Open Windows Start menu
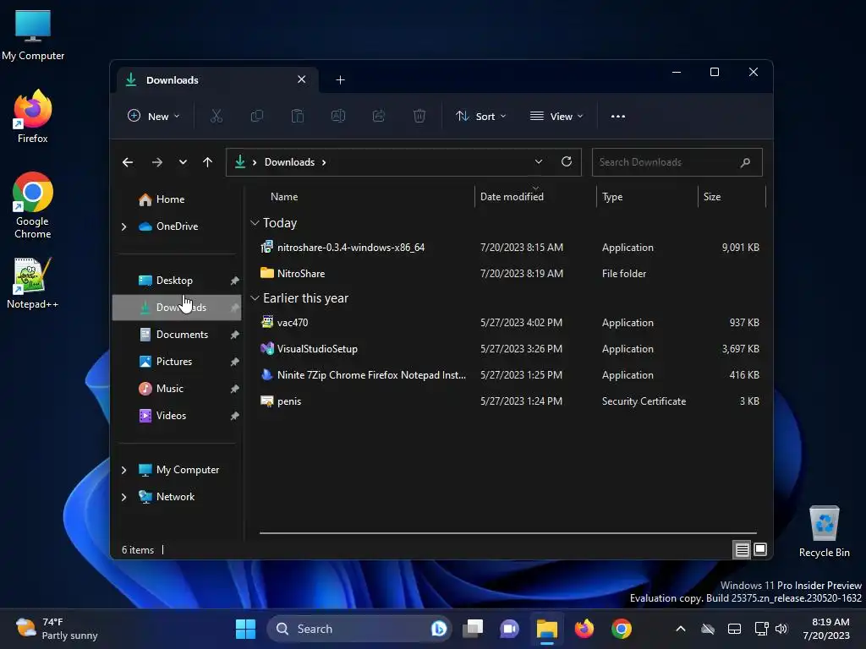This screenshot has width=866, height=649. [245, 629]
